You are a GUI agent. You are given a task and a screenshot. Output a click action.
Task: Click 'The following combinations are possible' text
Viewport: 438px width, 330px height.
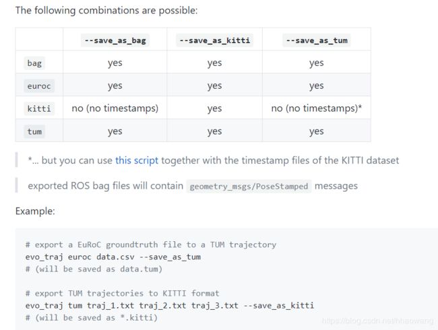click(x=106, y=11)
